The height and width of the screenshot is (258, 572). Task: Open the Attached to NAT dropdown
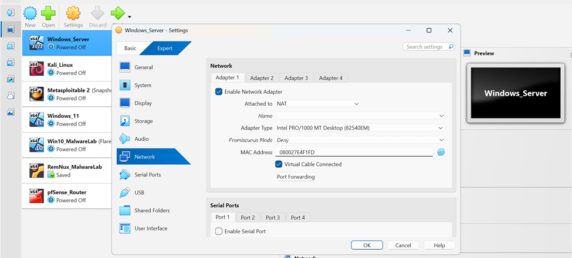coord(318,104)
